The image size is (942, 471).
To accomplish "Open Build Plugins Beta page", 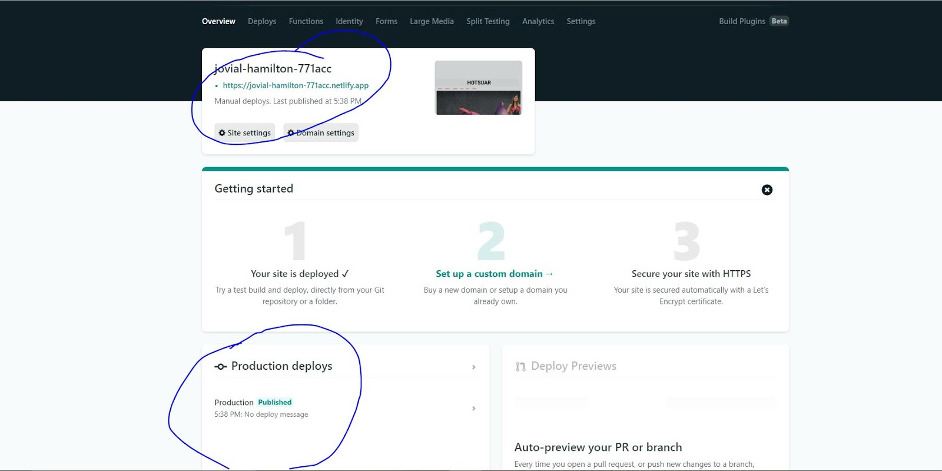I will [x=754, y=21].
